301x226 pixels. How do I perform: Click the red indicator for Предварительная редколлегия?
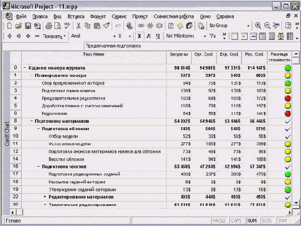pos(288,98)
